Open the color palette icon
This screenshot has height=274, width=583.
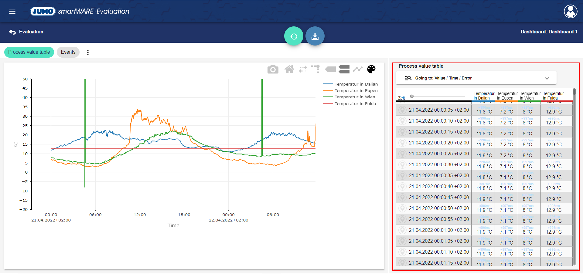(371, 69)
